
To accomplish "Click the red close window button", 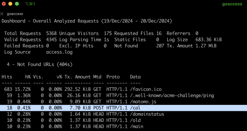I will click(x=4, y=4).
